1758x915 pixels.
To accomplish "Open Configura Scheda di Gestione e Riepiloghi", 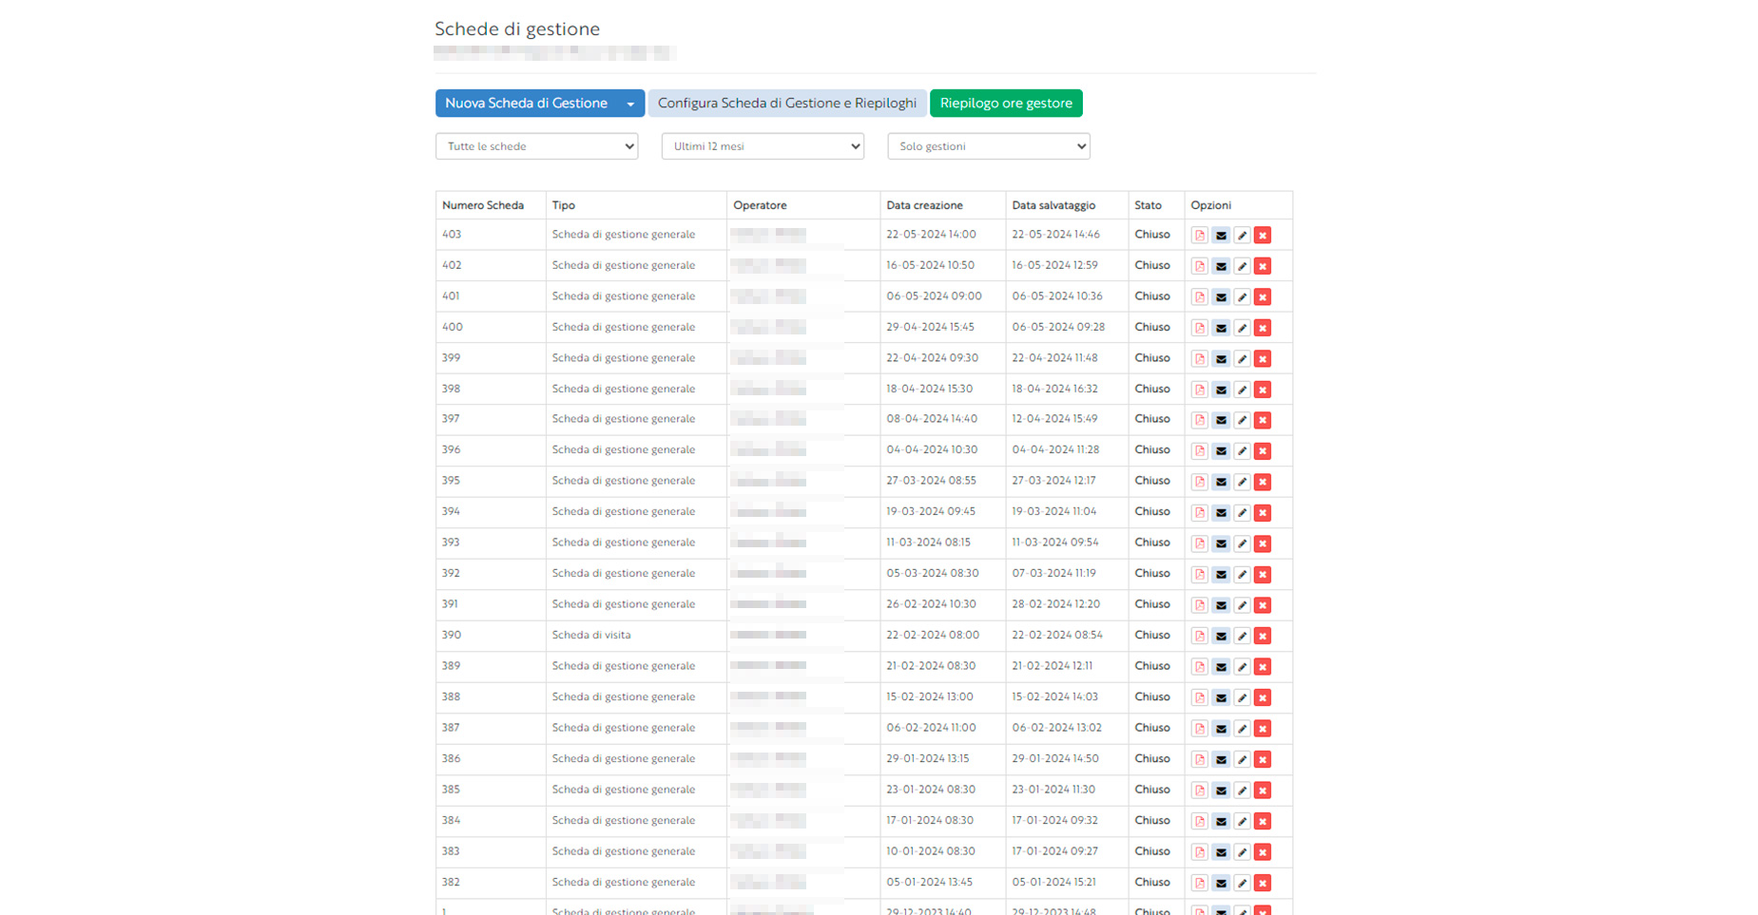I will (787, 104).
